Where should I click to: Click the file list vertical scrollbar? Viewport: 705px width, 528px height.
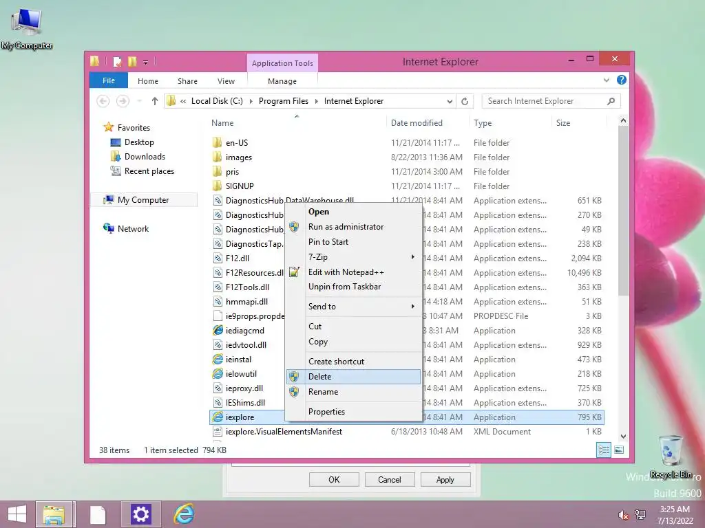click(x=623, y=211)
